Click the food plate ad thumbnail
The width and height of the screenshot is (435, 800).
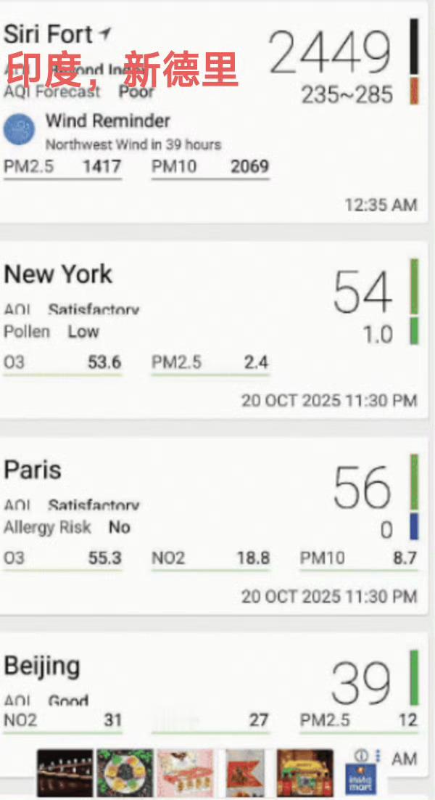[125, 773]
